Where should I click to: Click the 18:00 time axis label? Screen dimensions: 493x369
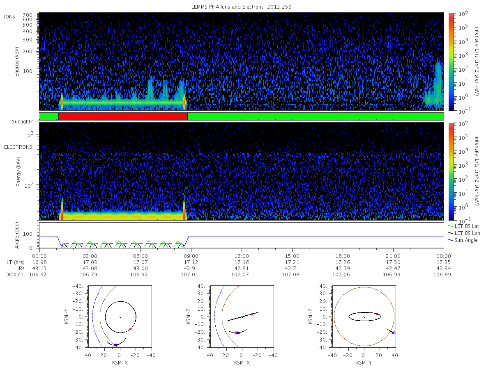[x=343, y=255]
